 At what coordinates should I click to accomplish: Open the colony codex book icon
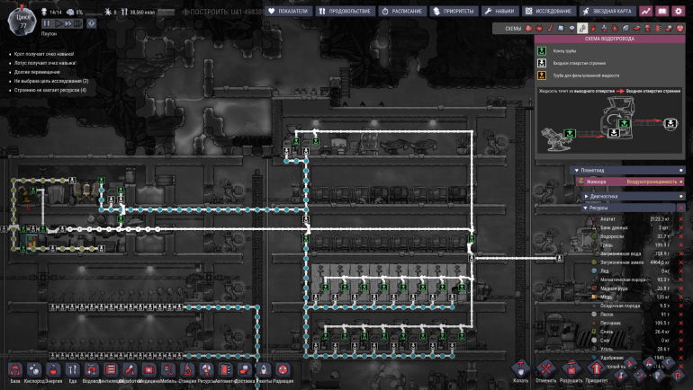(x=662, y=11)
